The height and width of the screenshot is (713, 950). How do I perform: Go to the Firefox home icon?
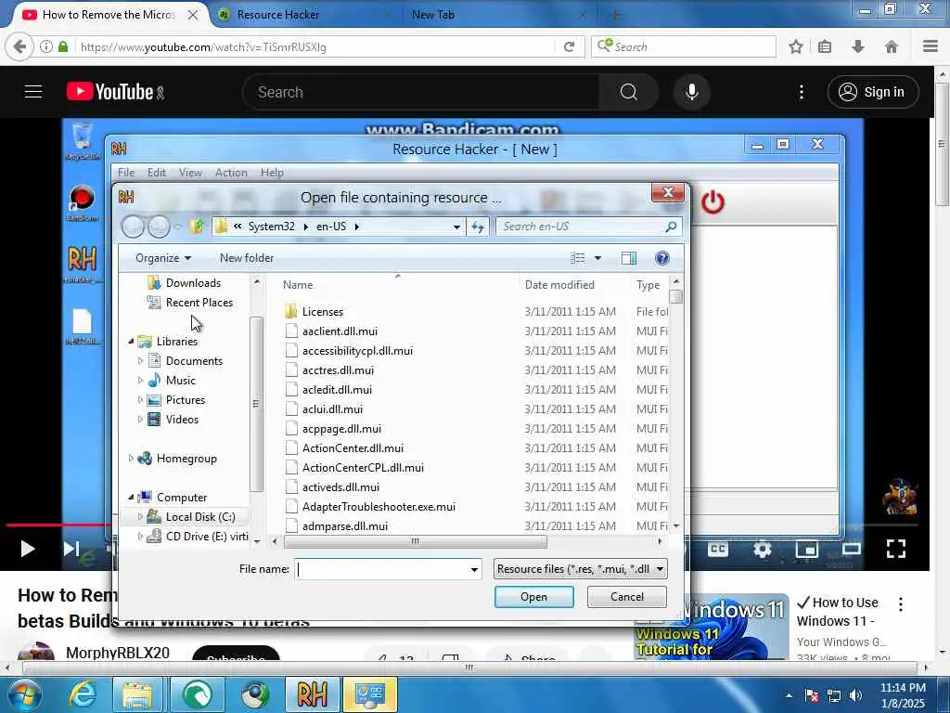pos(892,46)
